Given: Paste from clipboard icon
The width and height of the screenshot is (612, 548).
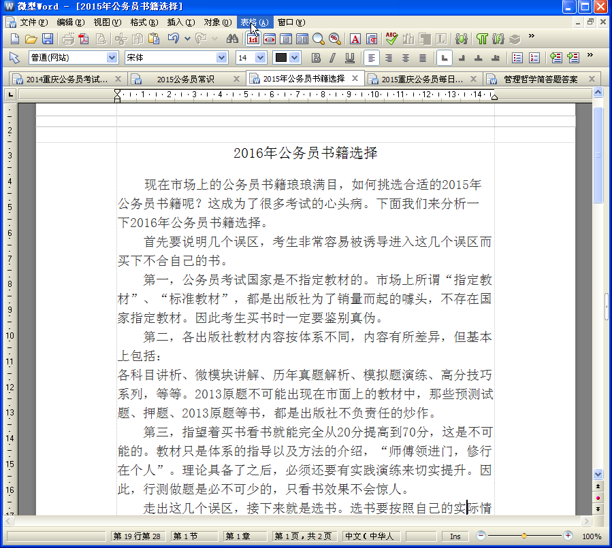Looking at the screenshot, I should pos(154,39).
